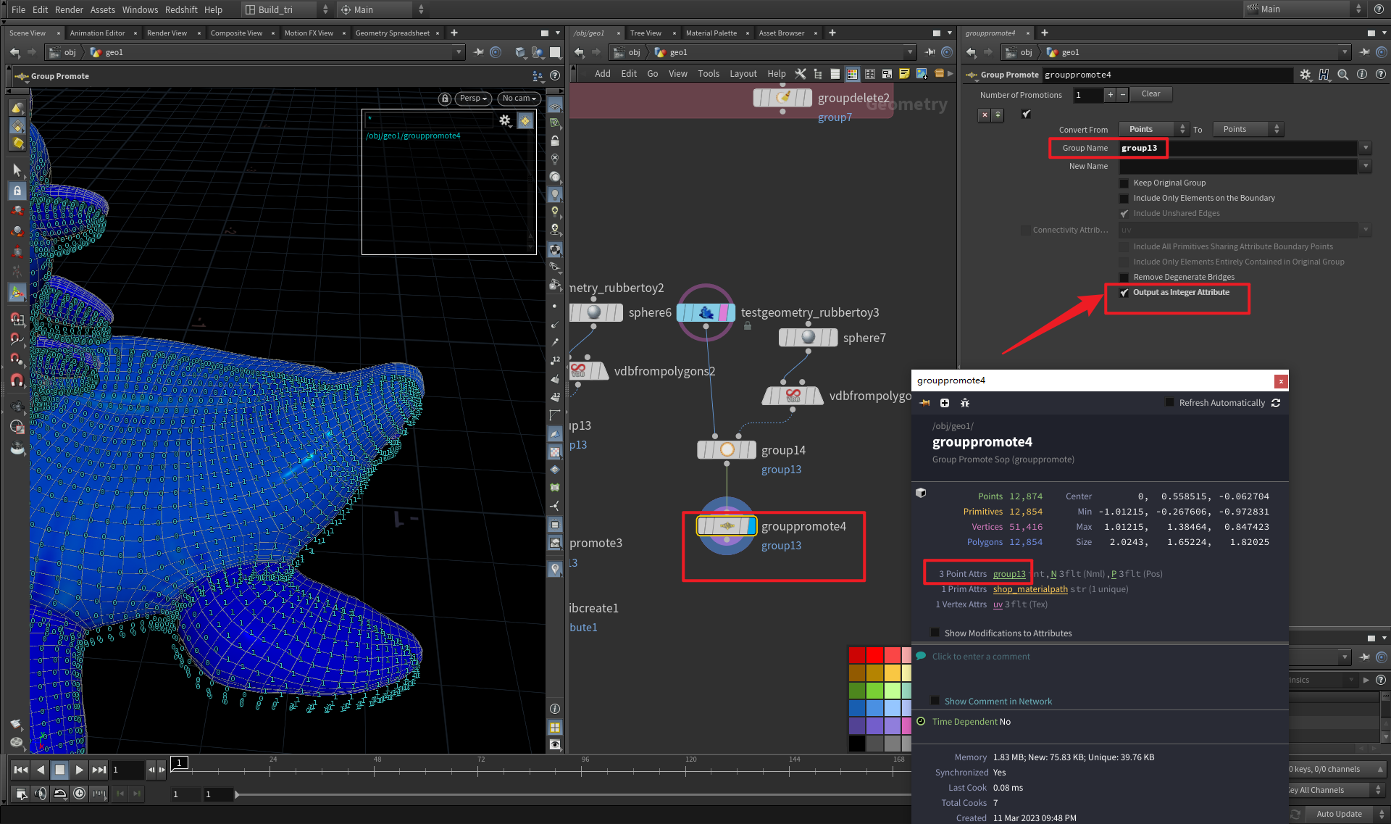This screenshot has width=1391, height=824.
Task: Activate the Handles tool on left toolbar
Action: click(x=17, y=292)
